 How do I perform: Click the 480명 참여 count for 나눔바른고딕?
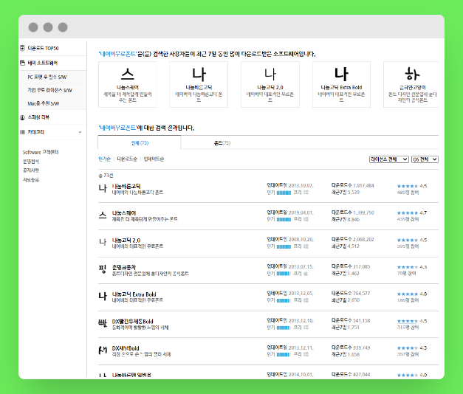point(408,193)
